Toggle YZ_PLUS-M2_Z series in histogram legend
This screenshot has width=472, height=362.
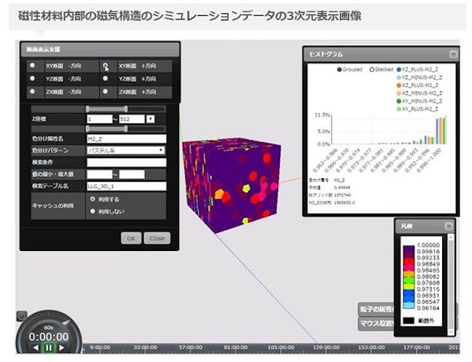pos(401,70)
